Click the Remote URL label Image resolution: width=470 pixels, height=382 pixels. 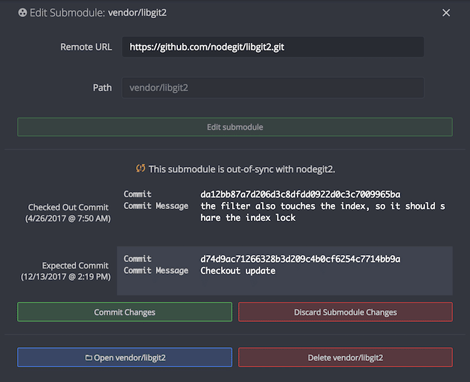click(86, 47)
